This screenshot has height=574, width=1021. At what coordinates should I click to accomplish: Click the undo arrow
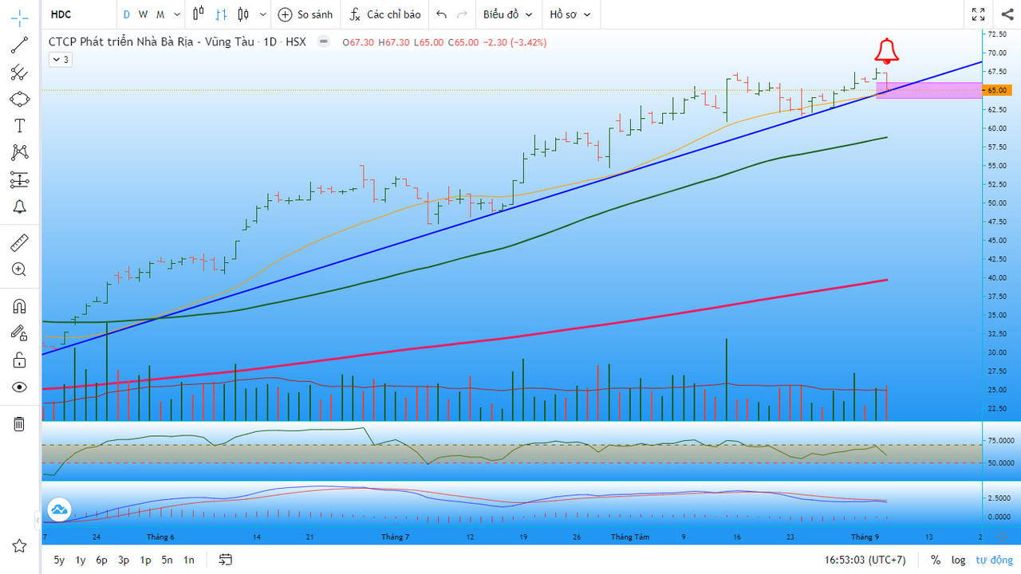pos(441,14)
